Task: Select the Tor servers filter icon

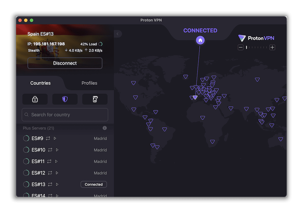Action: (95, 99)
